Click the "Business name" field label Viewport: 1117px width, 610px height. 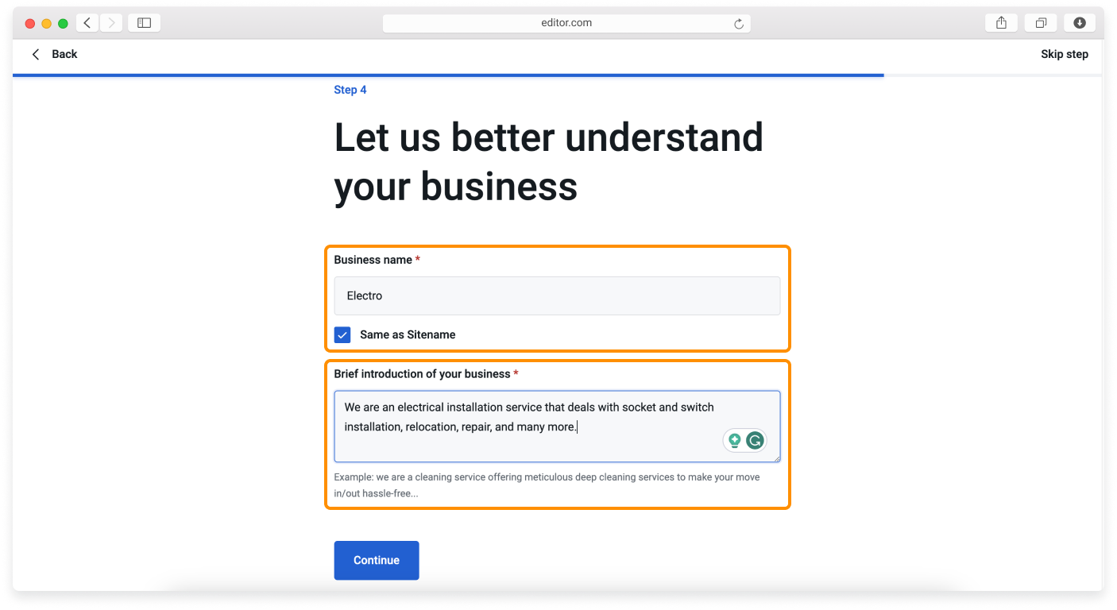click(x=373, y=260)
